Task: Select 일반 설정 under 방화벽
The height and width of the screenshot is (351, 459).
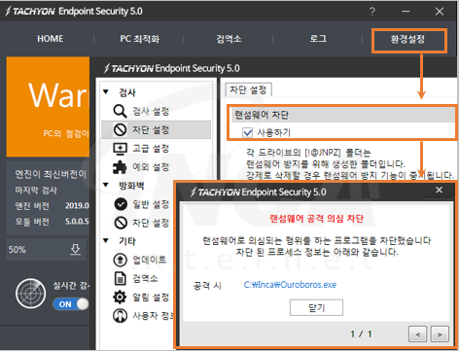Action: coord(151,204)
